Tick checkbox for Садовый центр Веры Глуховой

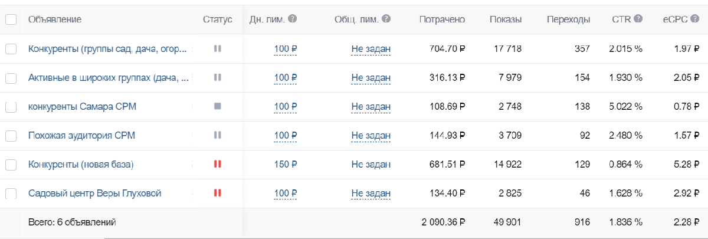11,194
